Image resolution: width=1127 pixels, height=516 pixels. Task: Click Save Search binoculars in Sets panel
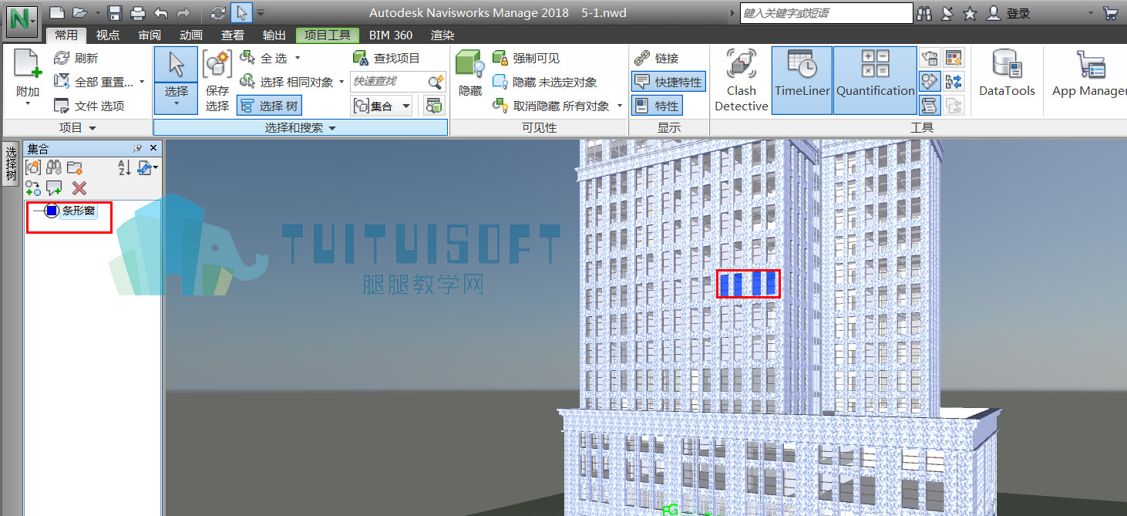coord(54,167)
